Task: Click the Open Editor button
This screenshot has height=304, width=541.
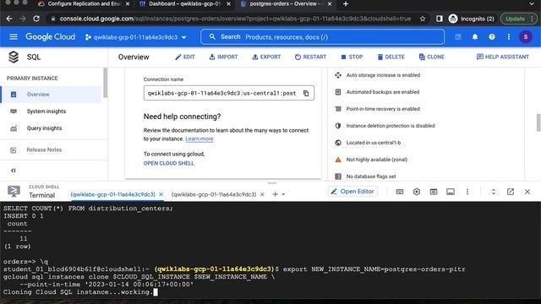Action: [x=352, y=192]
